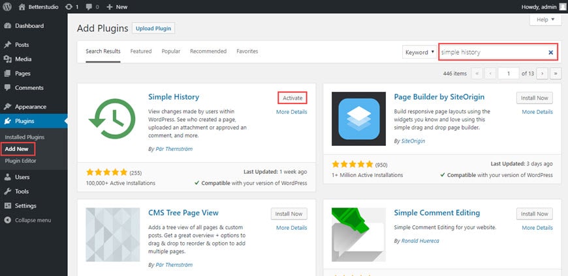Switch to the Featured tab

(x=141, y=51)
